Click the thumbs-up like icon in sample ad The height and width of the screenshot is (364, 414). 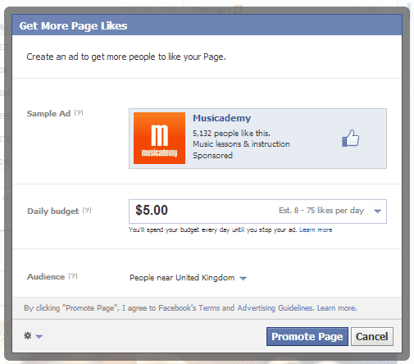[351, 139]
